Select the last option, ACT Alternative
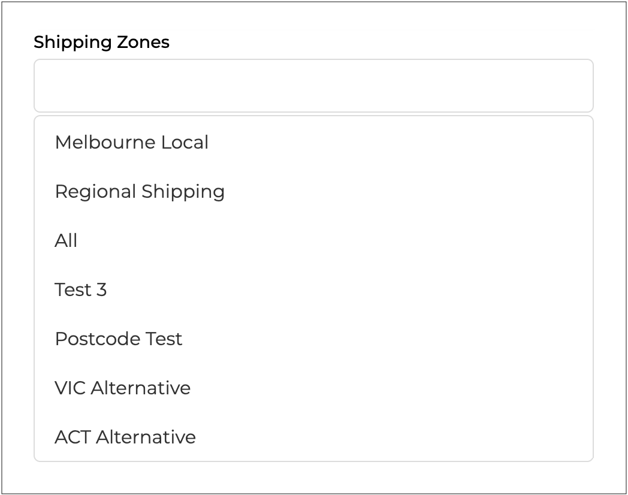This screenshot has width=628, height=495. [x=125, y=437]
